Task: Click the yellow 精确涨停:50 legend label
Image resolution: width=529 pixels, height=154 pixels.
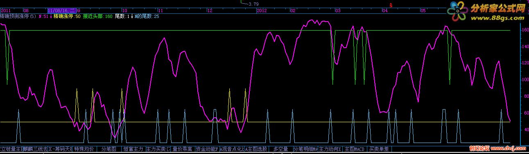Action: [x=67, y=17]
